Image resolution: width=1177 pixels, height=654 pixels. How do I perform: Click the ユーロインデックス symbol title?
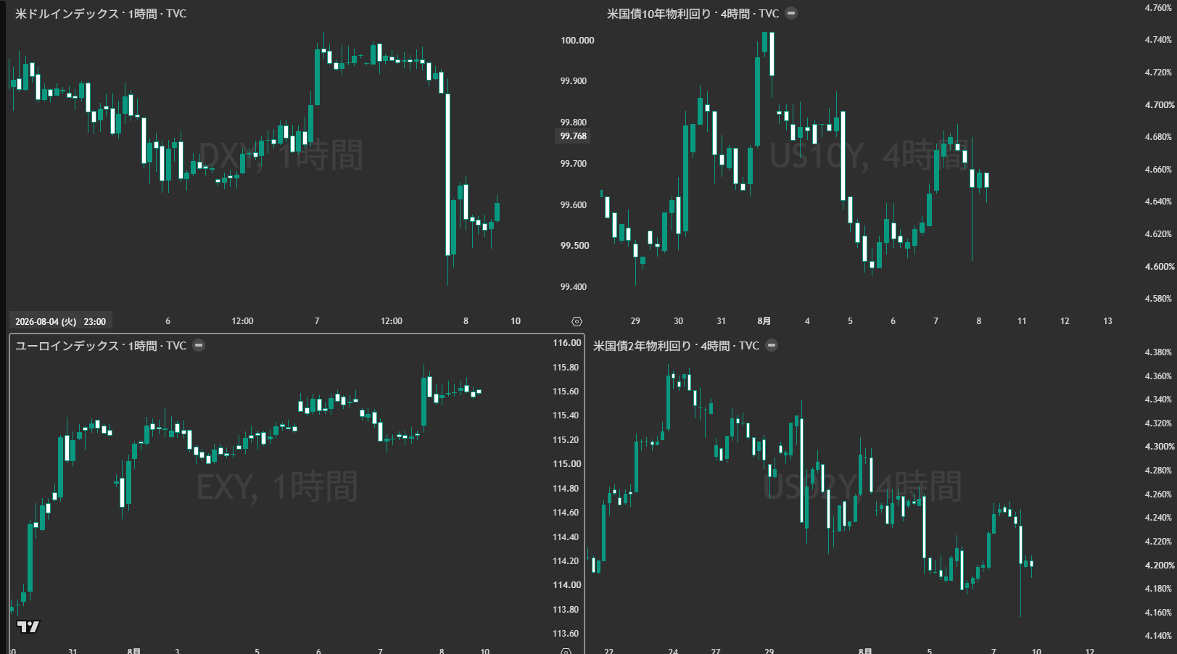67,346
